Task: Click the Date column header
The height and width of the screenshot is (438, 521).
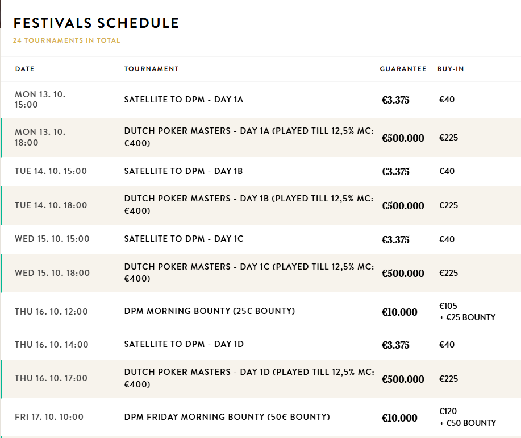Action: pos(25,69)
